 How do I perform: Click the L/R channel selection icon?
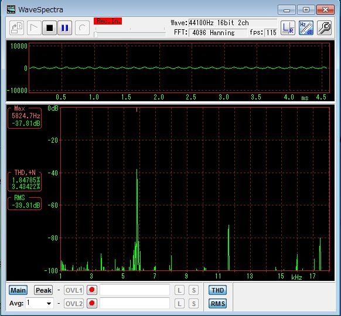(288, 28)
